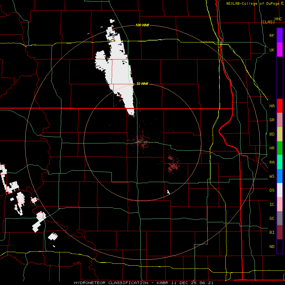Click the HR green legend swatch

click(x=280, y=148)
